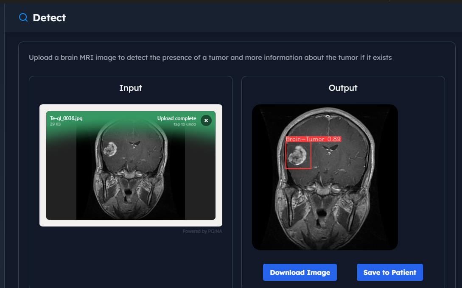The height and width of the screenshot is (288, 462).
Task: Click the 'tap to undo' text
Action: 185,124
